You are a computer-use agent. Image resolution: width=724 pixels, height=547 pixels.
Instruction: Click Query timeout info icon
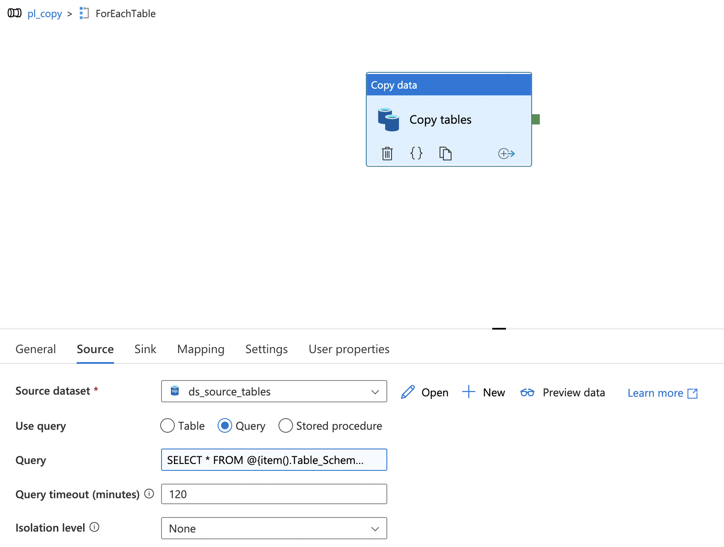click(x=149, y=494)
